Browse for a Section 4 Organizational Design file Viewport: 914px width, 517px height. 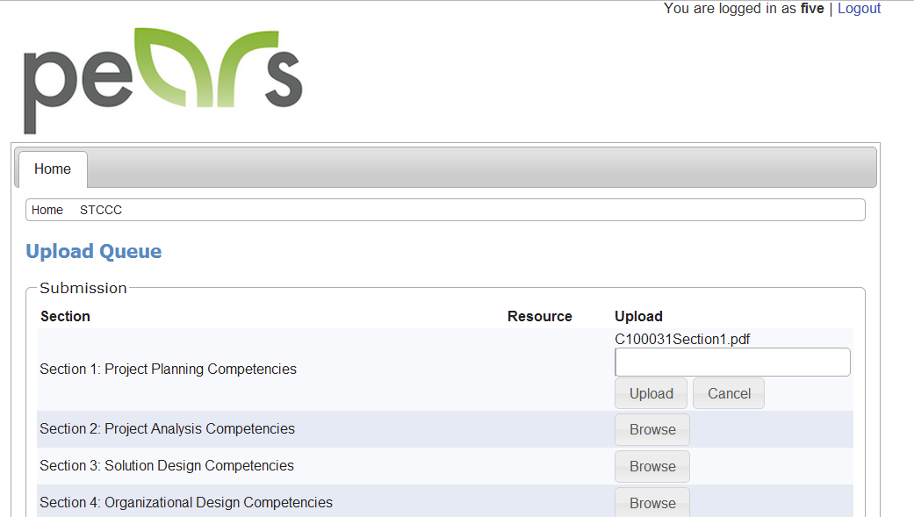(651, 503)
